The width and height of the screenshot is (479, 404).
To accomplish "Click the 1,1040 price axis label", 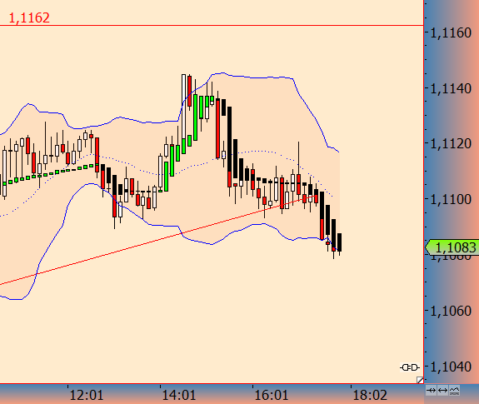I will 451,367.
